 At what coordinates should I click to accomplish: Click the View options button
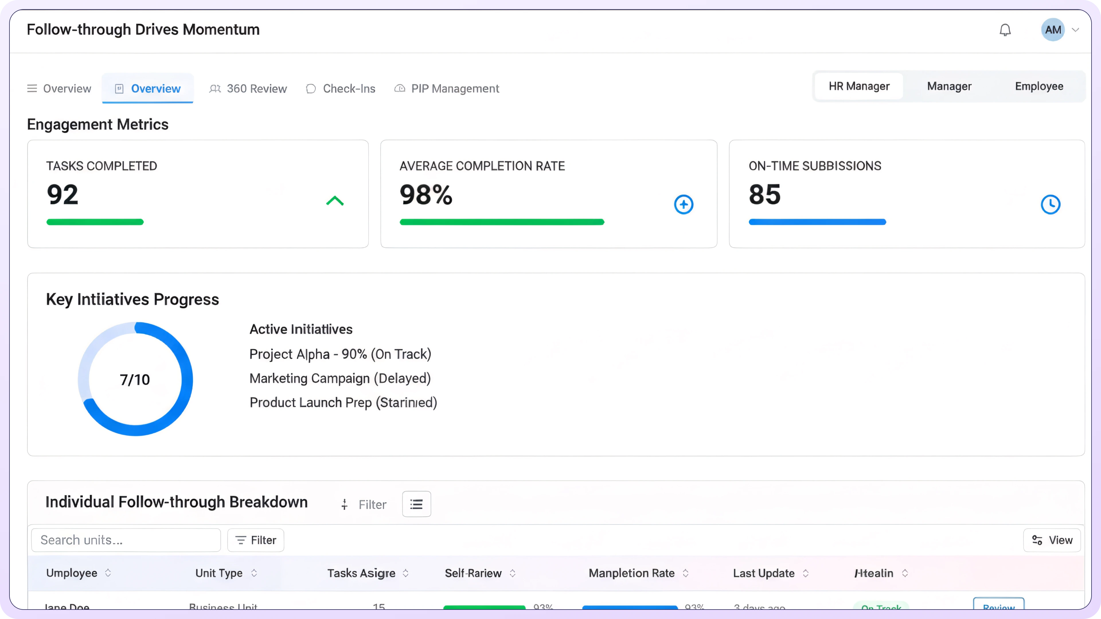coord(1051,540)
